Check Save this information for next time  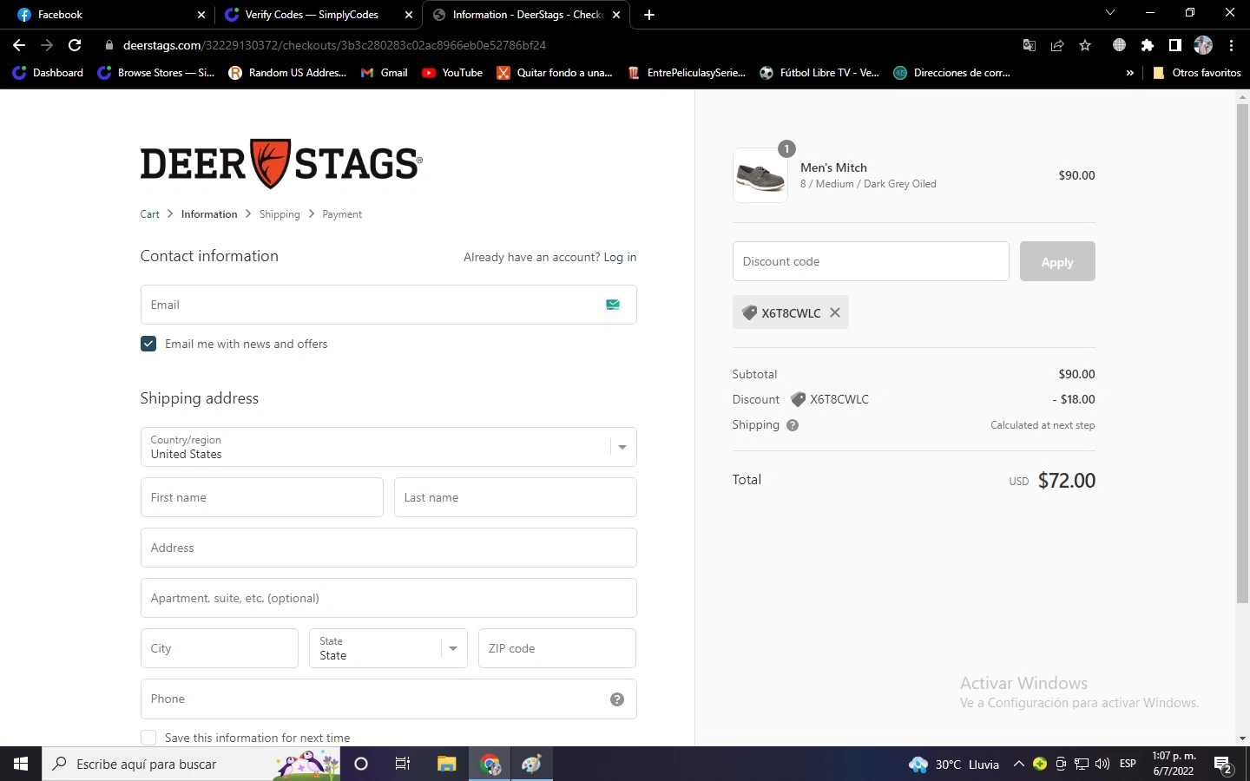(148, 738)
